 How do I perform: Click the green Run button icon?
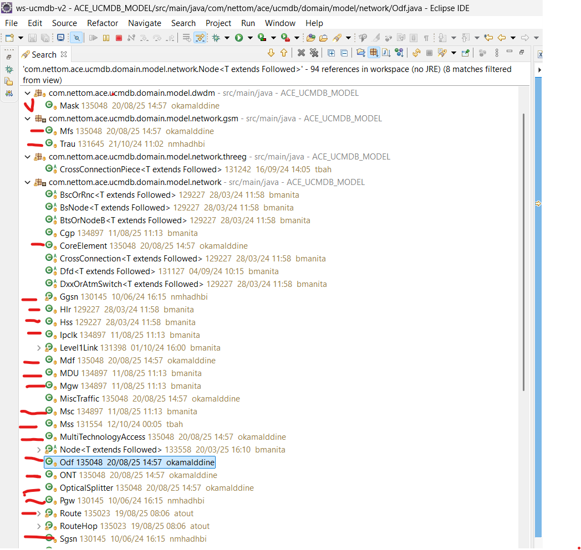click(239, 38)
